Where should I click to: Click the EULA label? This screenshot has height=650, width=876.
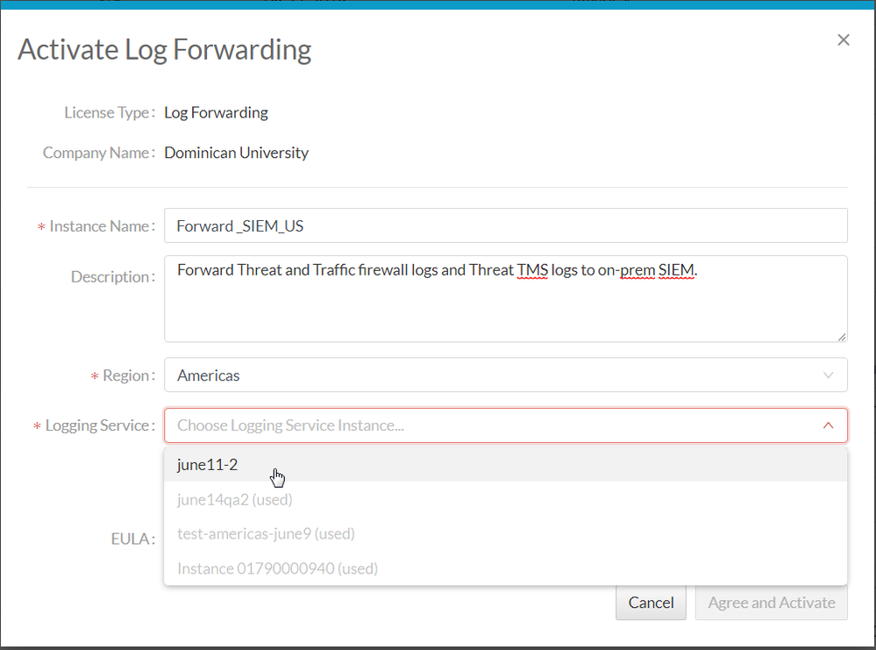(127, 539)
